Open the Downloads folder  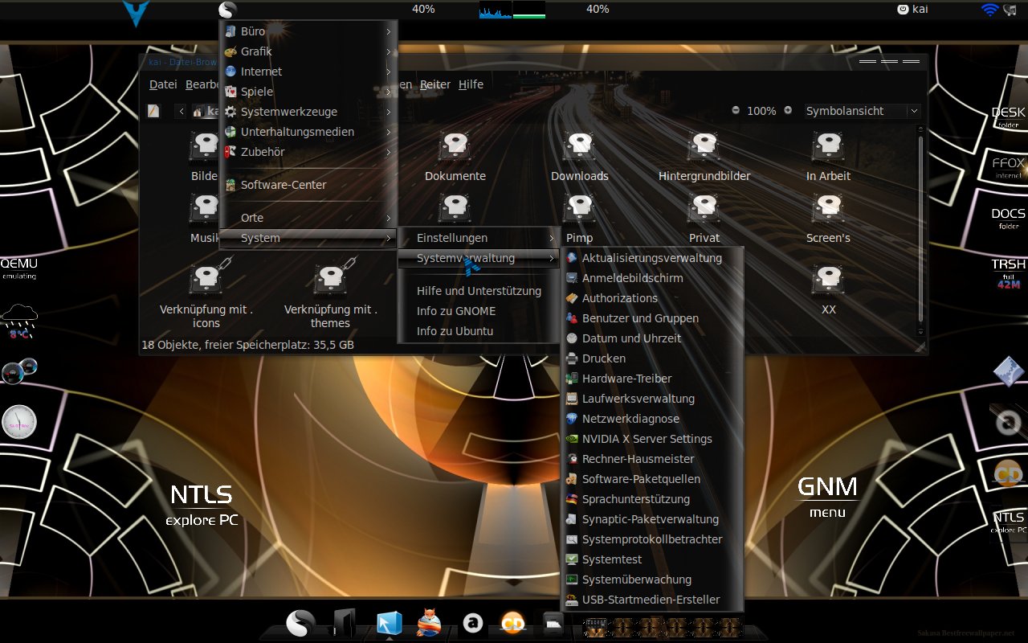pos(580,158)
